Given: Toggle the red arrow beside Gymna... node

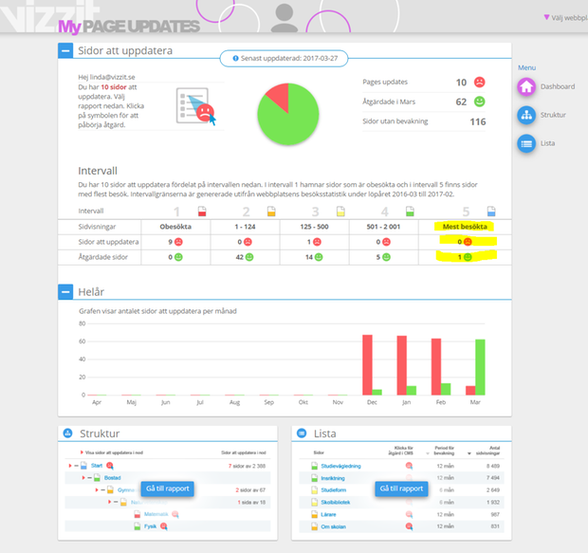Looking at the screenshot, I should click(97, 490).
